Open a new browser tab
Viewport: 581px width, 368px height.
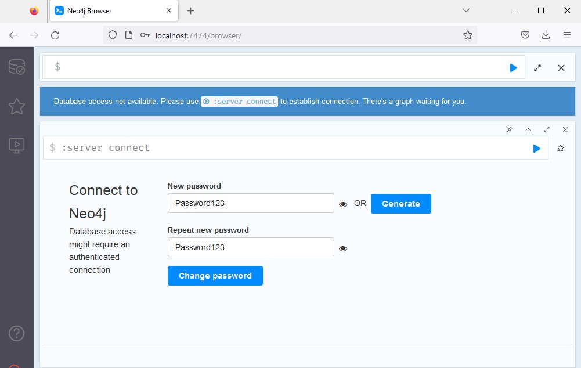[x=190, y=11]
